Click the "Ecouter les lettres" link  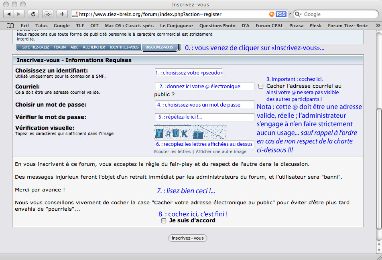173,151
